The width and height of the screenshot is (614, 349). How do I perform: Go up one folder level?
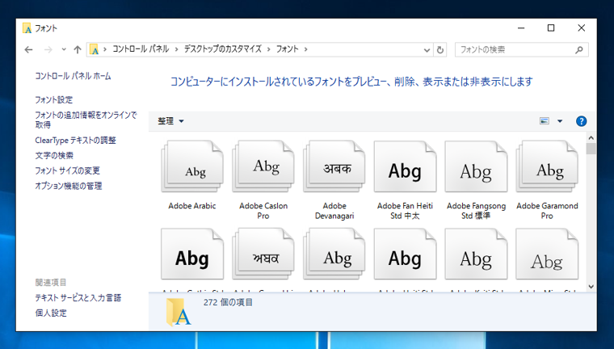[x=77, y=50]
